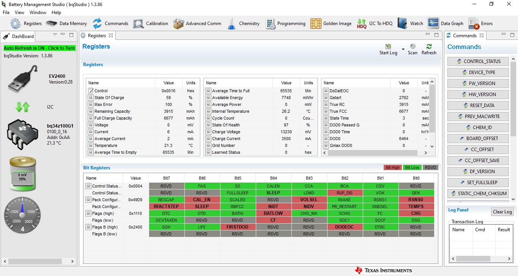
Task: Minimize the DashBoard panel
Action: click(x=63, y=35)
